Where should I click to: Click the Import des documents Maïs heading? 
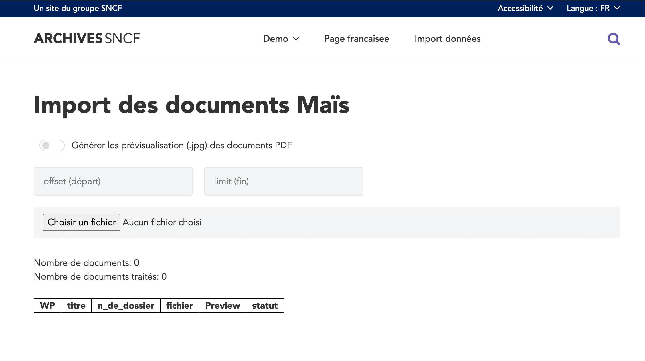click(x=191, y=105)
